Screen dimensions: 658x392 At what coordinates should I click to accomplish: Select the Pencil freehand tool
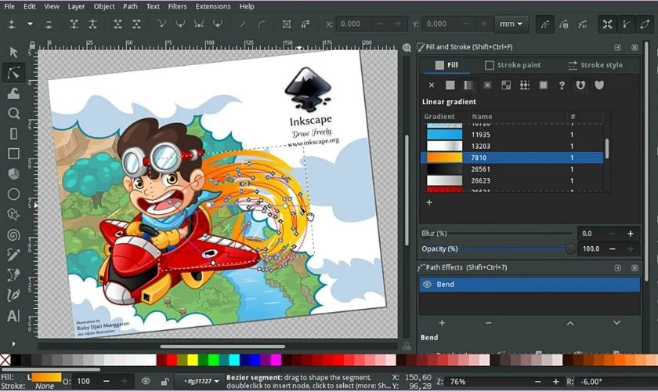click(x=13, y=255)
